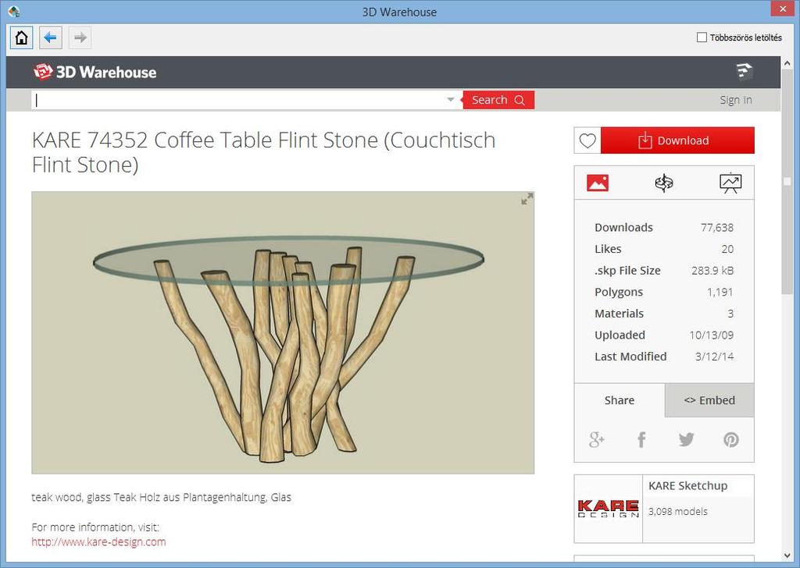Image resolution: width=800 pixels, height=568 pixels.
Task: Click the model title KARE 74352 heading
Action: tap(264, 152)
